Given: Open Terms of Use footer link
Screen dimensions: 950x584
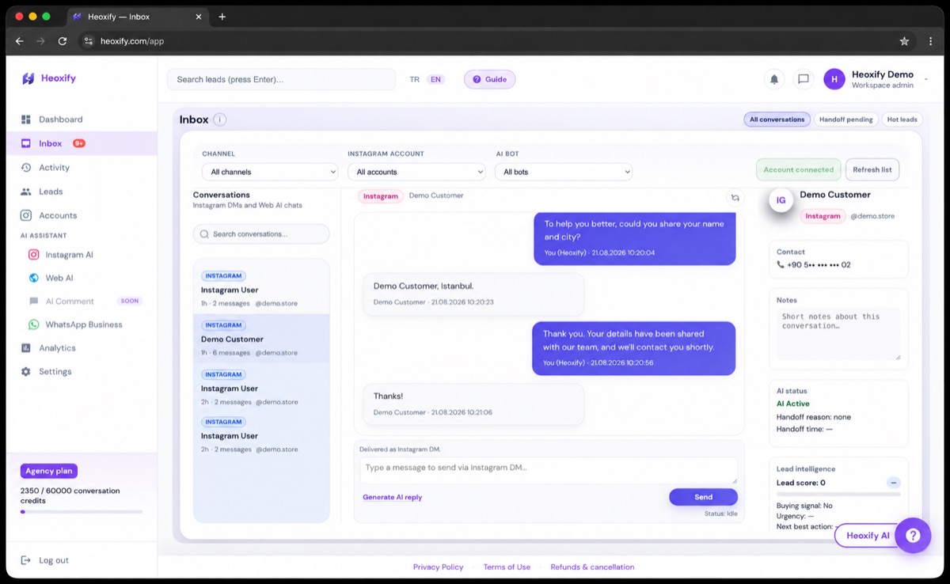Looking at the screenshot, I should 507,567.
